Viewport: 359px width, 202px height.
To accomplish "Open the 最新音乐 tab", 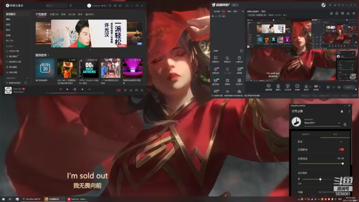I will (x=90, y=14).
